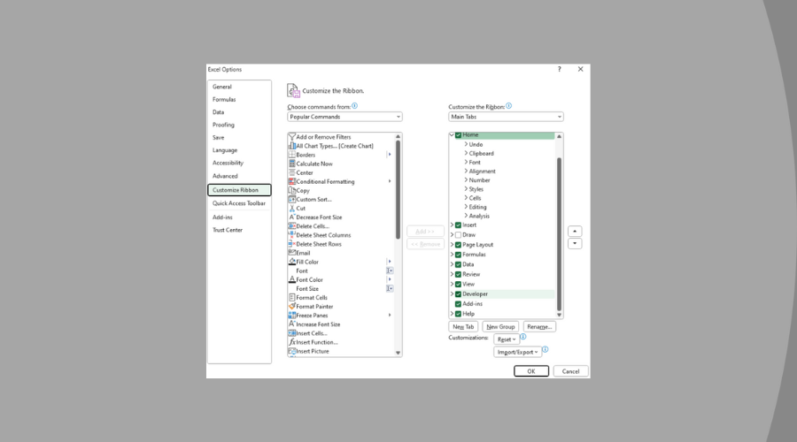Viewport: 797px width, 442px height.
Task: Select the Analysis group row
Action: point(509,217)
